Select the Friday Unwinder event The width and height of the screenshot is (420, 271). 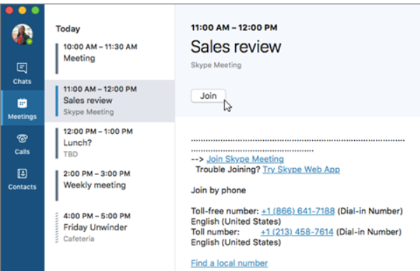click(110, 228)
